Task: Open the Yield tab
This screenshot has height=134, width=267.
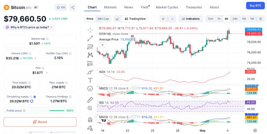Action: 144,7
